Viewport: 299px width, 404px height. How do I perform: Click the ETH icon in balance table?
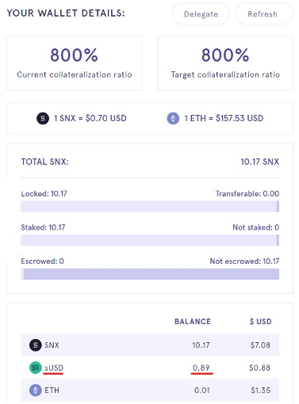(x=35, y=390)
